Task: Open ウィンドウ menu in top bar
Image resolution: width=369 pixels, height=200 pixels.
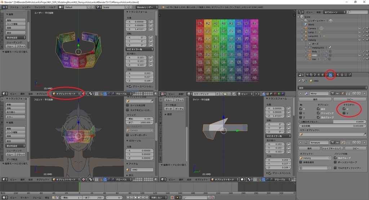Action: 40,7
